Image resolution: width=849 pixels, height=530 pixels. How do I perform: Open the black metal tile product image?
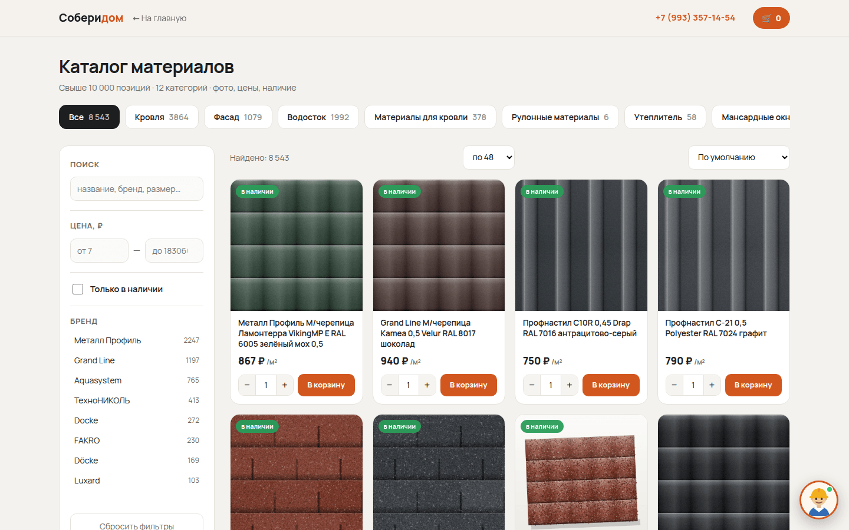point(723,472)
